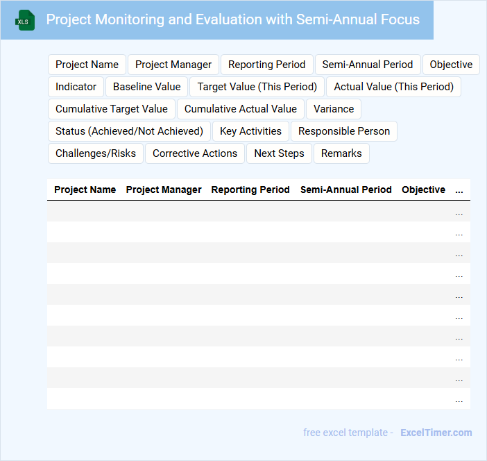
Task: Select Target Value (This Period) tag
Action: coord(257,87)
